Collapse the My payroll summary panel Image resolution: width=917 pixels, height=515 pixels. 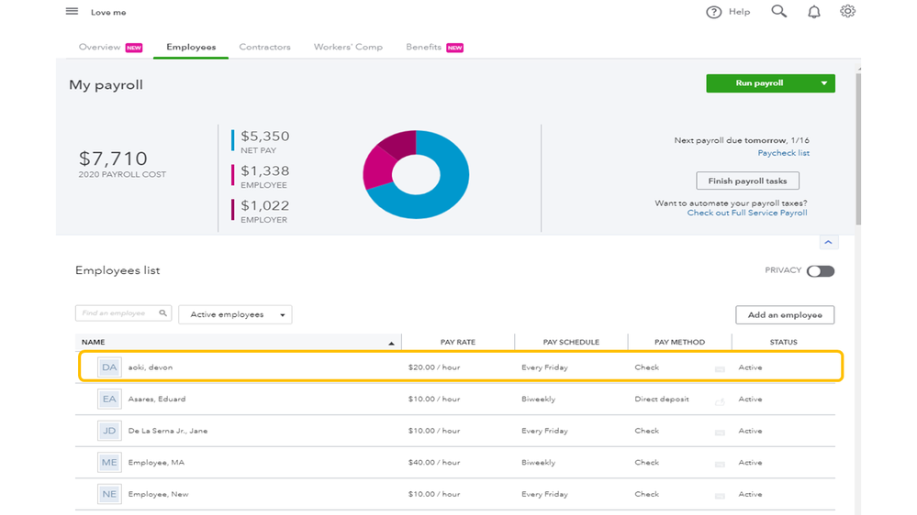[x=828, y=243]
